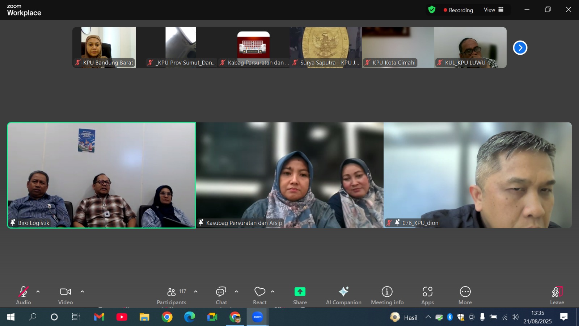Open the View layout menu

coord(494,10)
